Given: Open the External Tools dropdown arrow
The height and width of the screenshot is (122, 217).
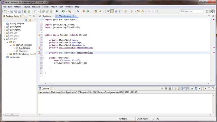Looking at the screenshot, I should 73,11.
